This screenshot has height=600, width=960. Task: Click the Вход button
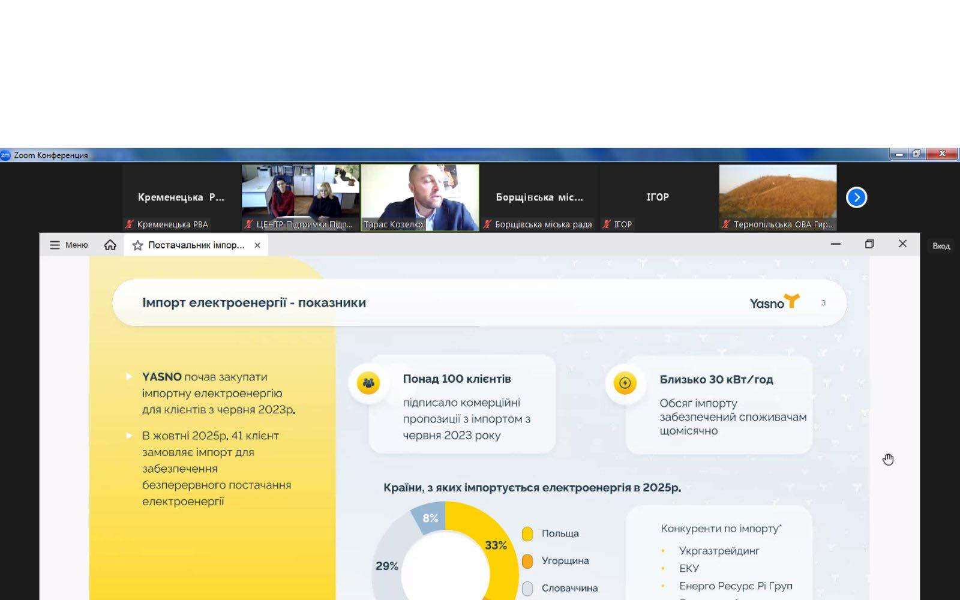(941, 246)
